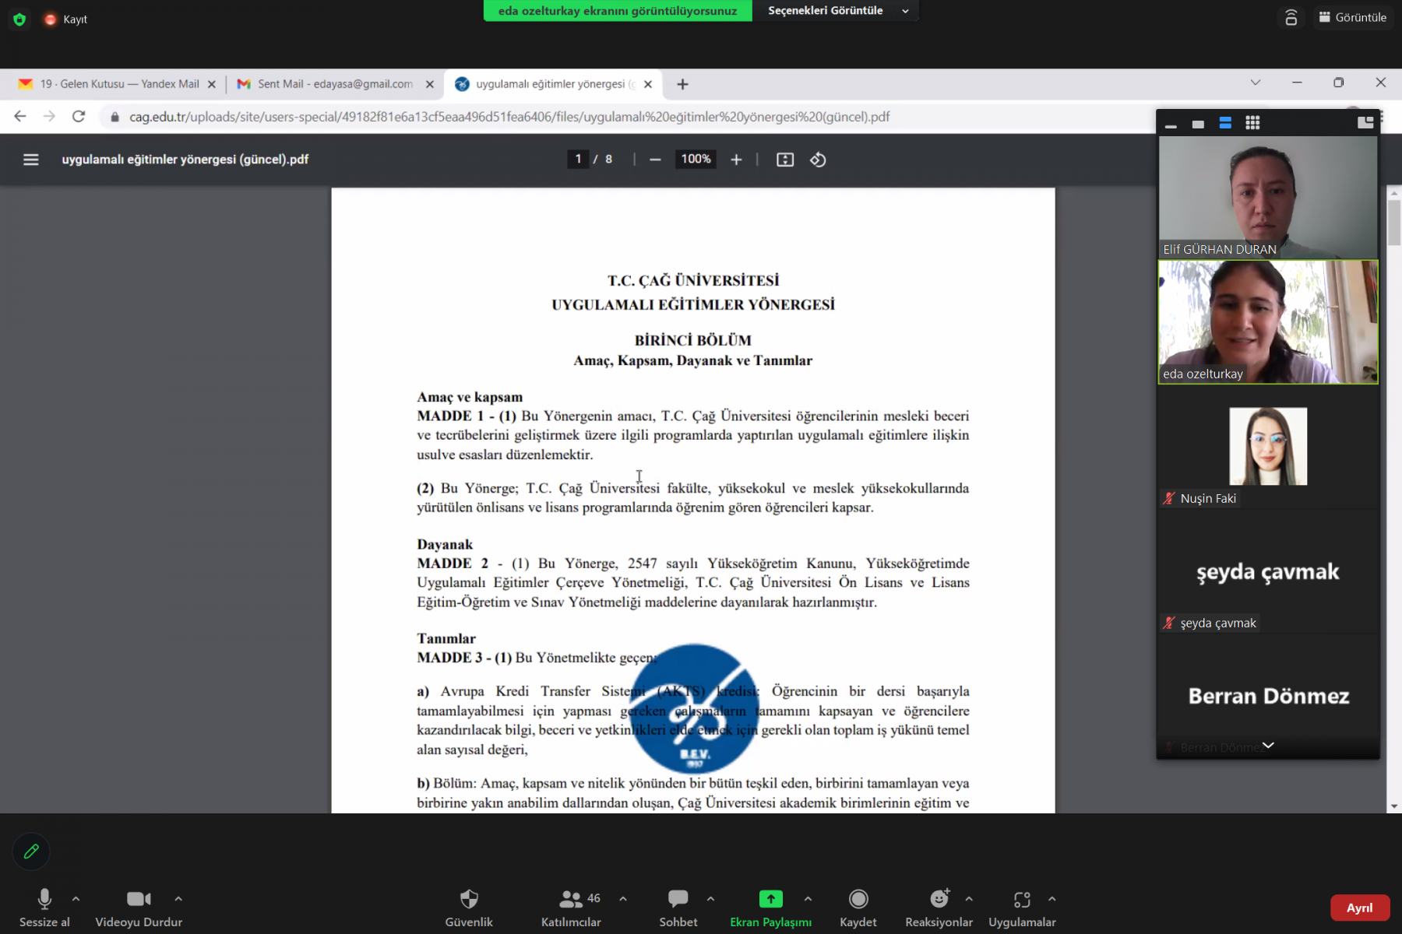This screenshot has width=1402, height=934.
Task: Click the 100% zoom level field
Action: pyautogui.click(x=696, y=160)
